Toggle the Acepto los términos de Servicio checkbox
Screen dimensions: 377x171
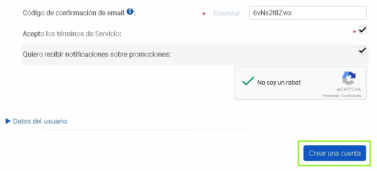[363, 31]
